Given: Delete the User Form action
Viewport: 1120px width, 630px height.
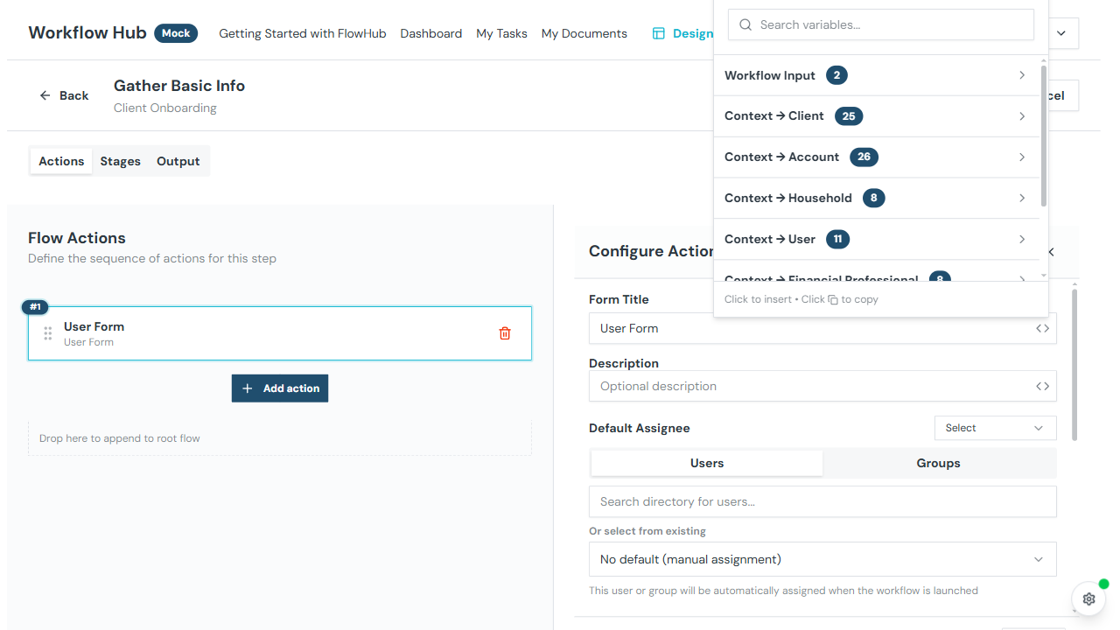Looking at the screenshot, I should pyautogui.click(x=505, y=333).
